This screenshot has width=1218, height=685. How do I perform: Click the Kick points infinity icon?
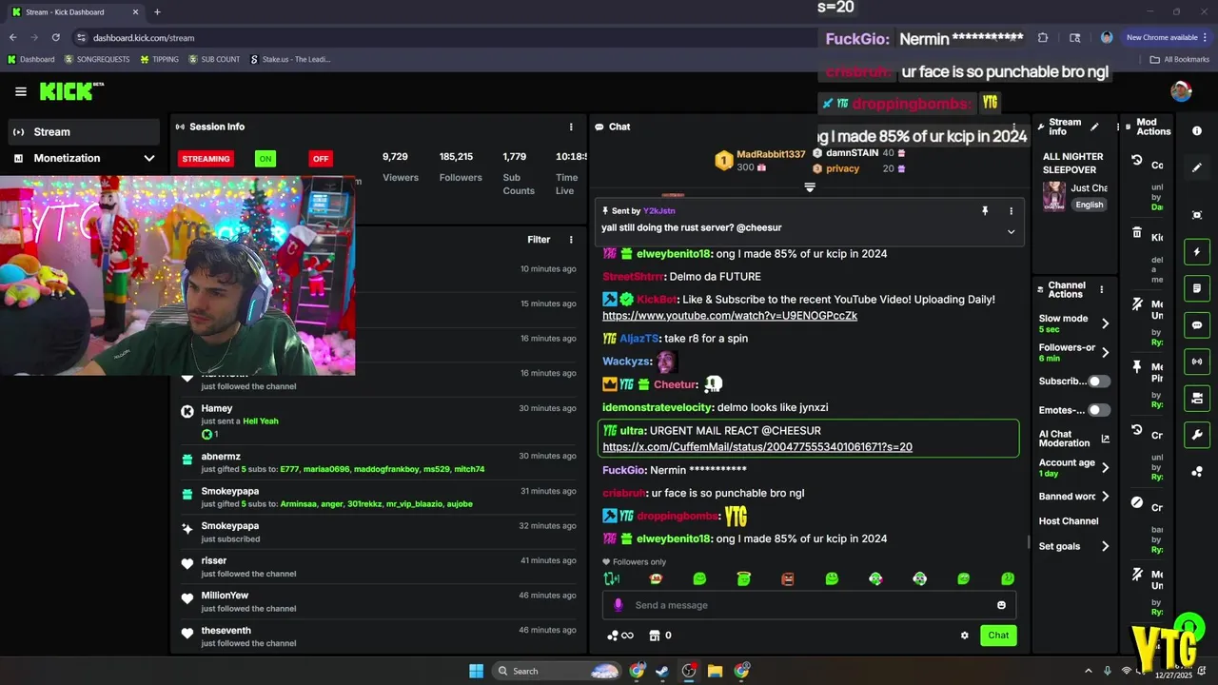tap(620, 636)
